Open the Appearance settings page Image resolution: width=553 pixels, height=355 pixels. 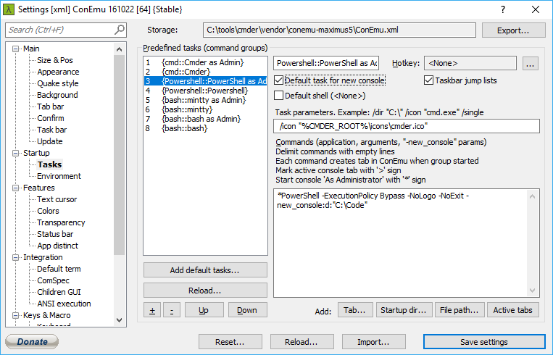(58, 72)
